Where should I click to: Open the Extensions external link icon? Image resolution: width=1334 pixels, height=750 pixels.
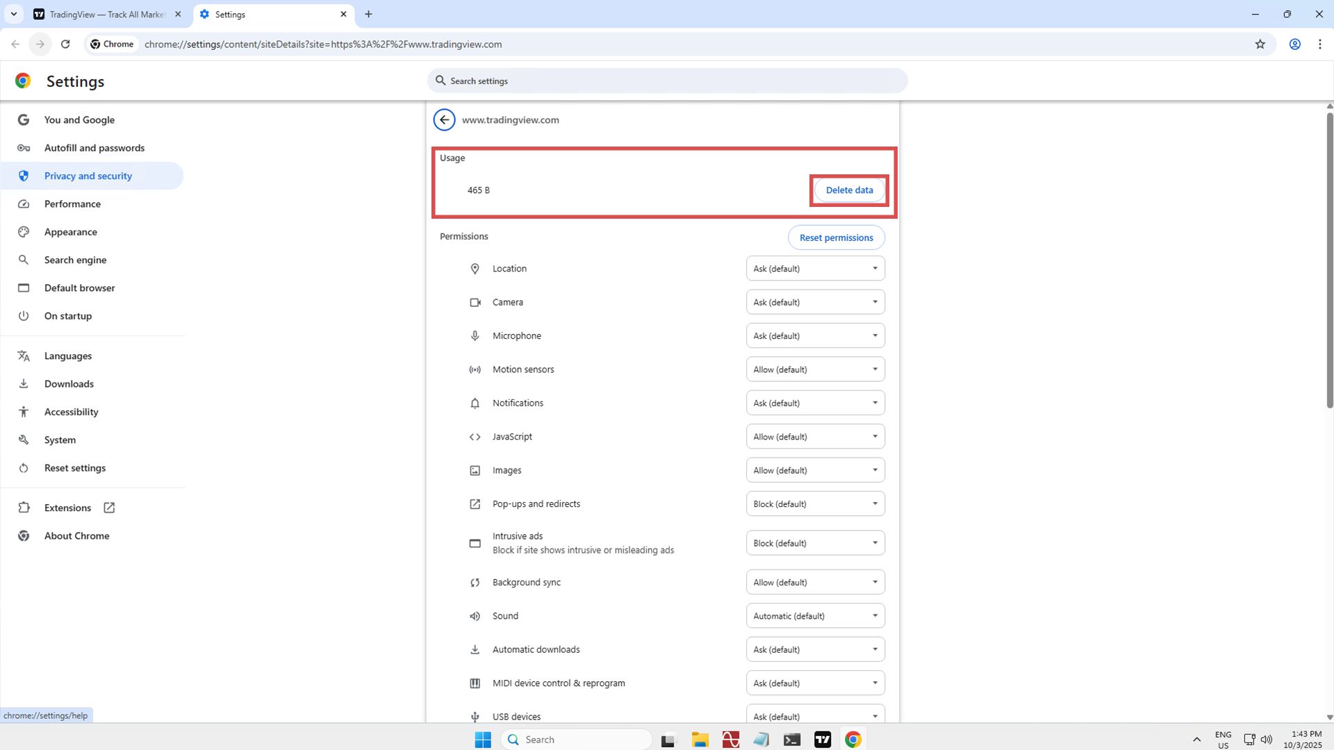click(x=109, y=508)
